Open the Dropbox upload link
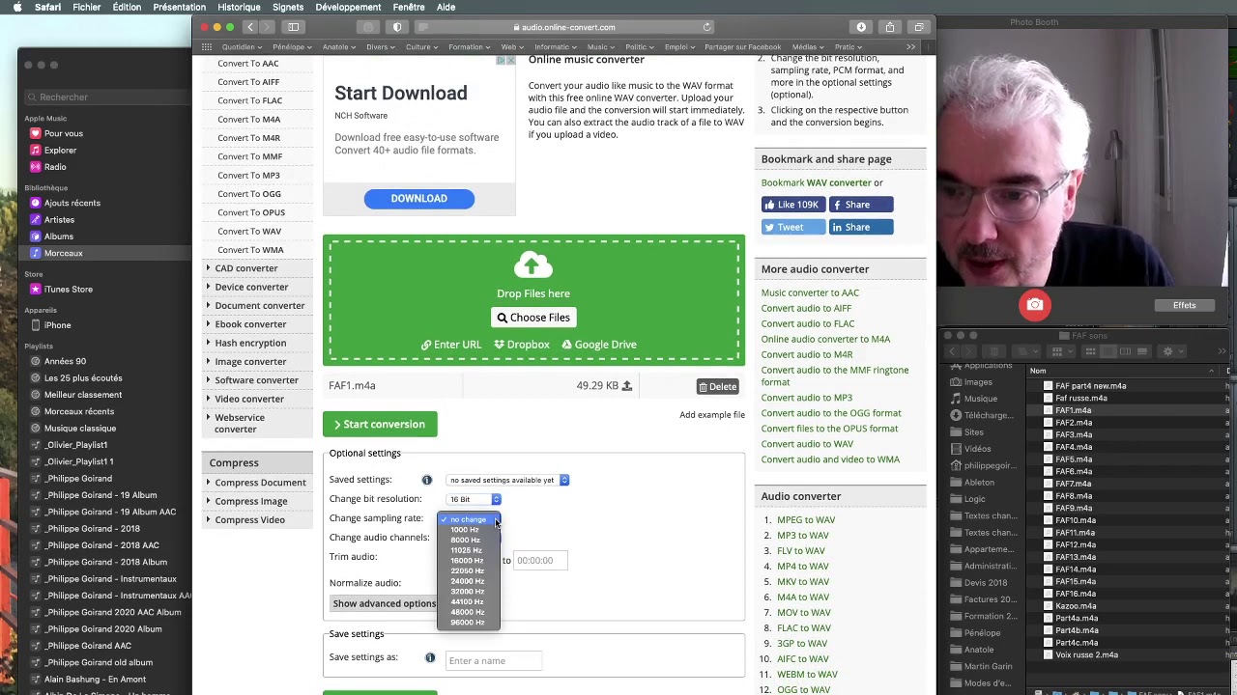The width and height of the screenshot is (1237, 695). click(x=522, y=345)
